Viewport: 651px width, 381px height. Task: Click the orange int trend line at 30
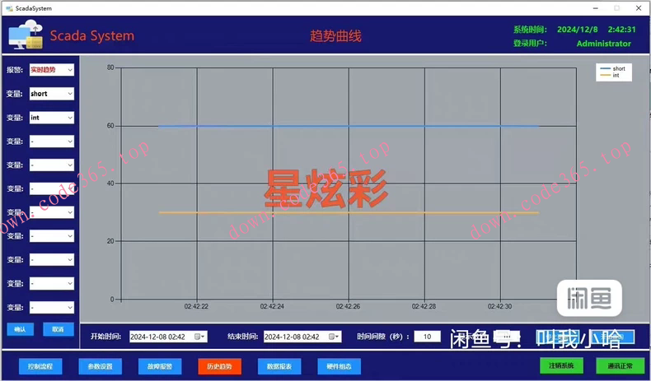click(x=349, y=212)
